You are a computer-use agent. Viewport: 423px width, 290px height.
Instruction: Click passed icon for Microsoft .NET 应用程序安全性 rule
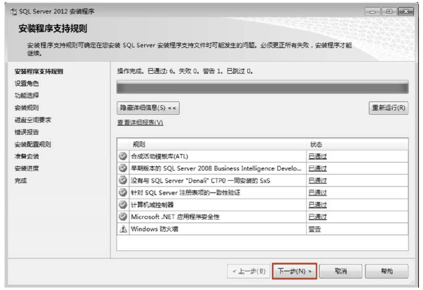[x=123, y=217]
